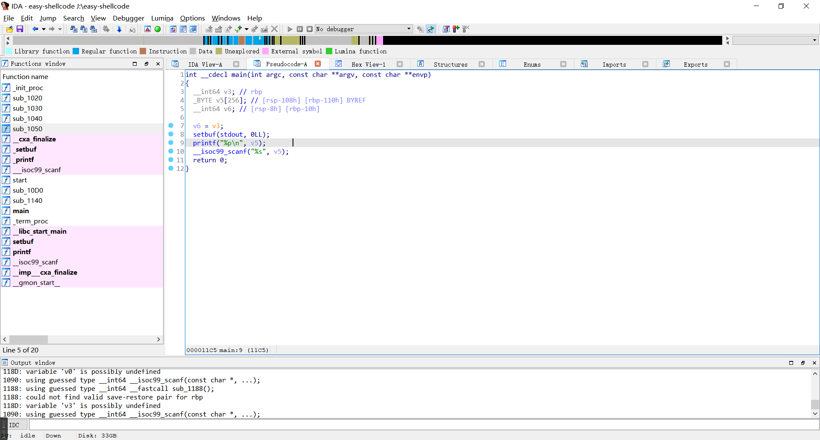This screenshot has height=440, width=820.
Task: Switch to the Hex View-1 tab
Action: point(368,65)
